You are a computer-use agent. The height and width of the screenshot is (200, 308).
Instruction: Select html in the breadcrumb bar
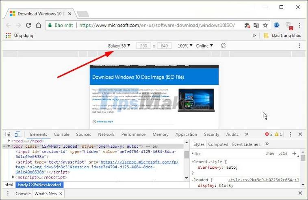pos(9,185)
